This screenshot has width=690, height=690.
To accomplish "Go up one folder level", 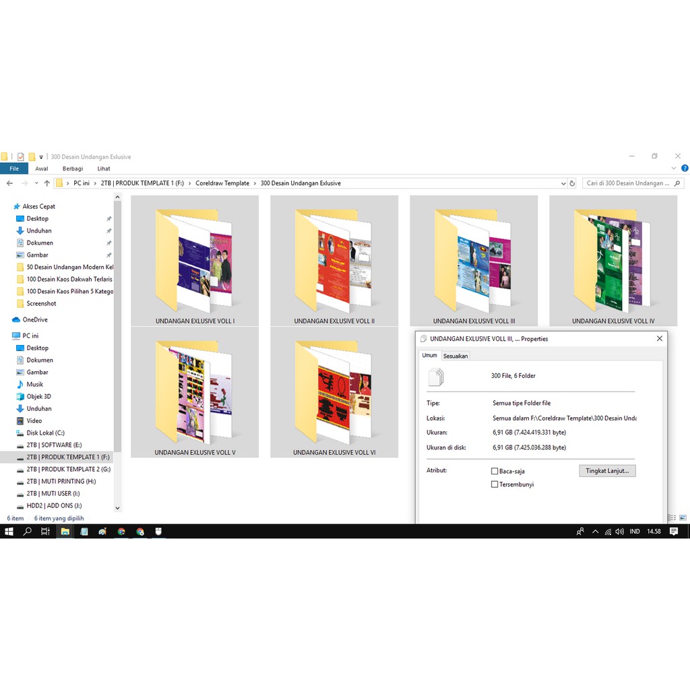I will coord(46,183).
